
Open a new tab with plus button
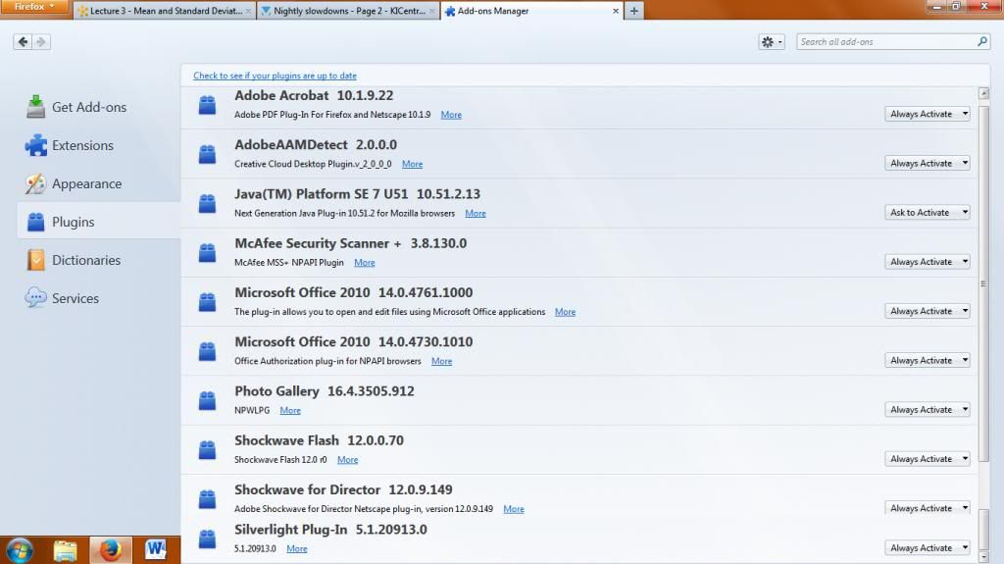click(x=634, y=11)
